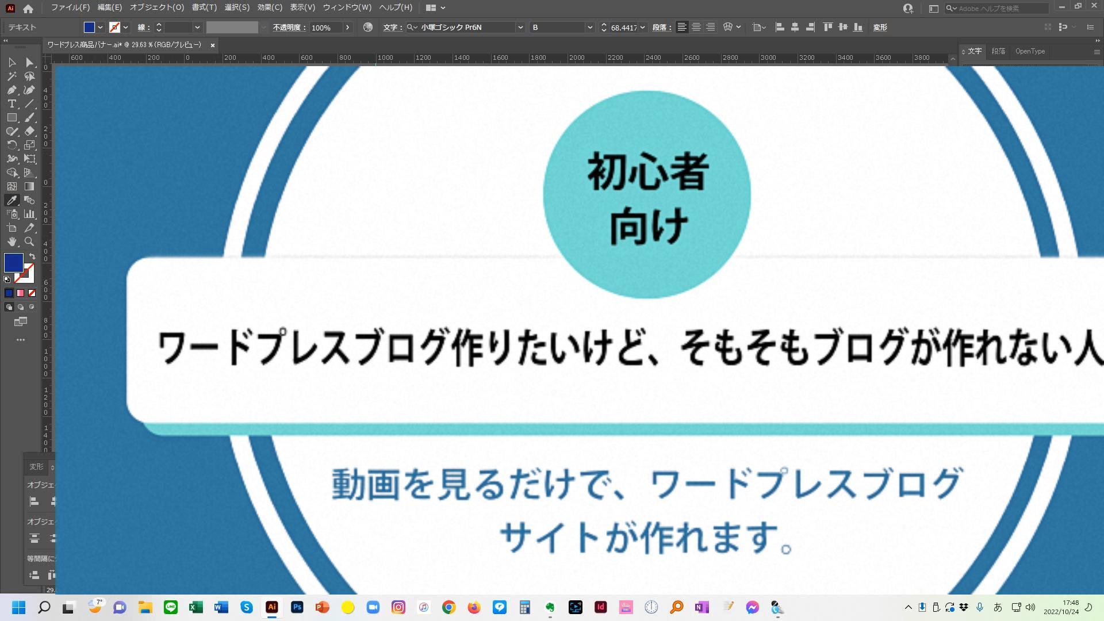This screenshot has height=621, width=1104.
Task: Open Photoshop from the taskbar
Action: pos(297,607)
